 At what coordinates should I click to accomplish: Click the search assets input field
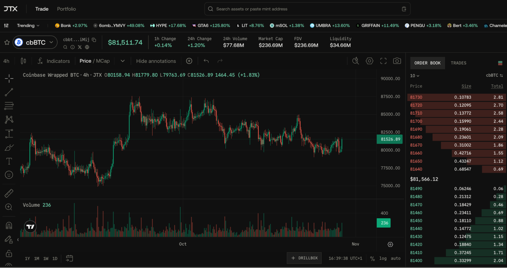307,9
